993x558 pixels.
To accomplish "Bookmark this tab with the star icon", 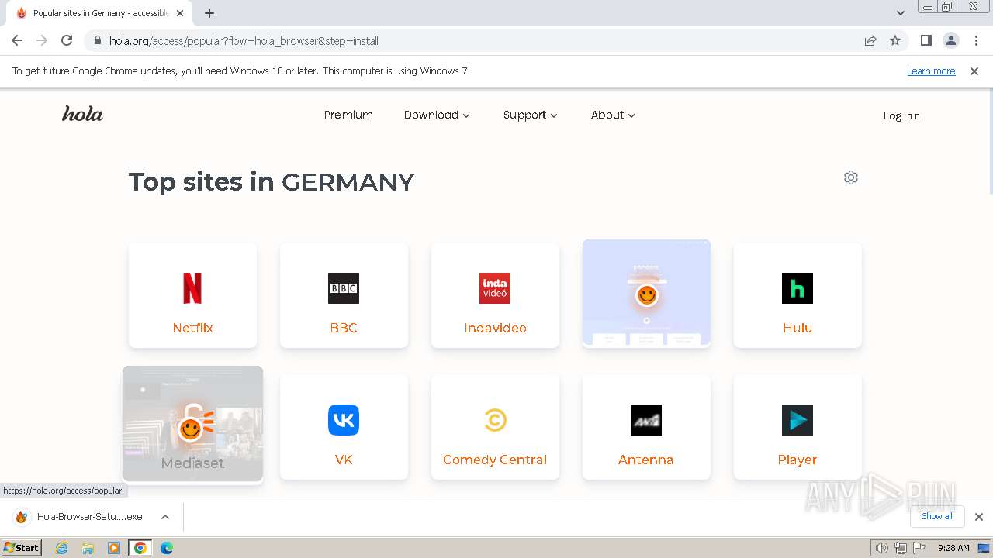I will [x=895, y=40].
